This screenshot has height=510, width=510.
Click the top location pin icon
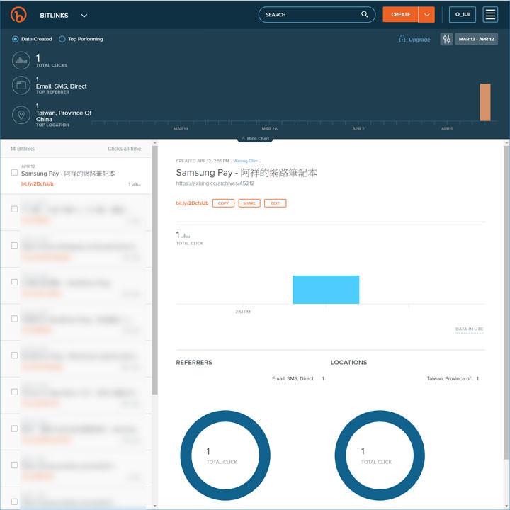click(21, 115)
